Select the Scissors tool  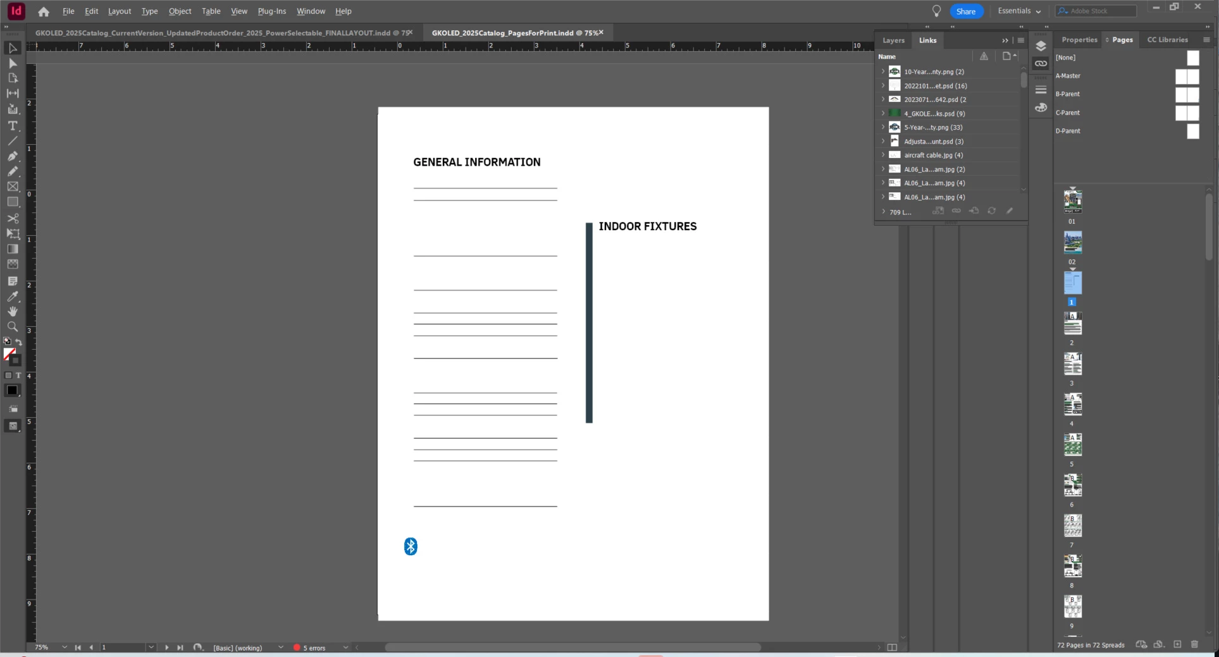[x=13, y=218]
